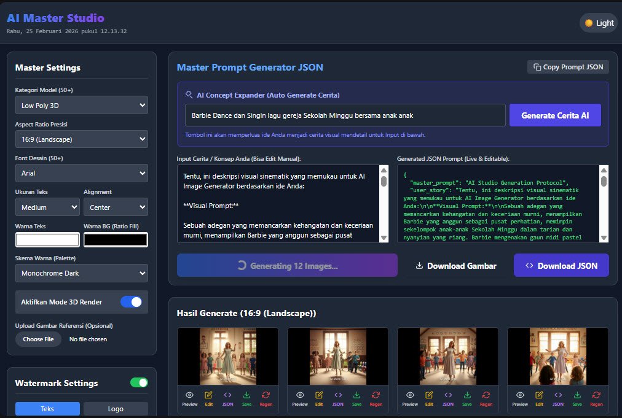The image size is (622, 418).
Task: Open the Warna BG black color swatch
Action: pyautogui.click(x=116, y=240)
